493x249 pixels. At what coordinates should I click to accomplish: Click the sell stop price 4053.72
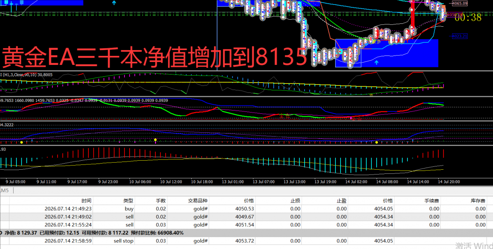click(x=245, y=241)
